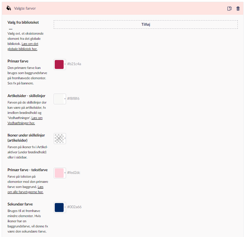Click the #002a66 hex value
Screen dimensions: 246x237
[74, 207]
